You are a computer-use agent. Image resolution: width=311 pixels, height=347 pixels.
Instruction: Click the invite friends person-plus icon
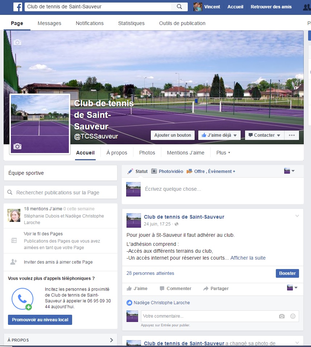(14, 262)
